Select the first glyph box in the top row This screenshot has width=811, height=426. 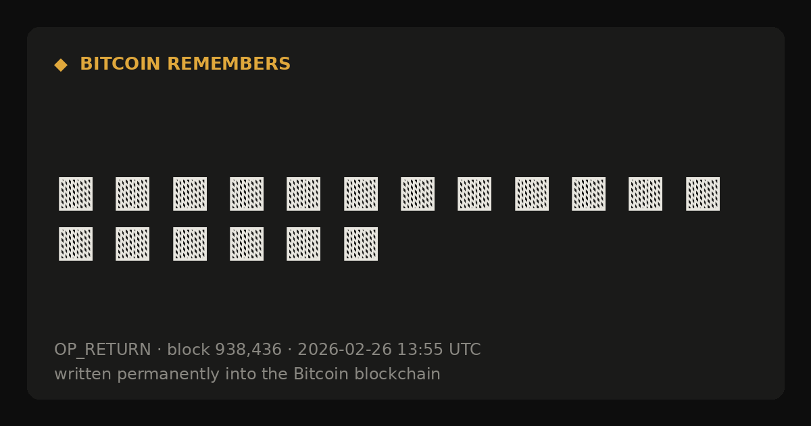pyautogui.click(x=76, y=194)
